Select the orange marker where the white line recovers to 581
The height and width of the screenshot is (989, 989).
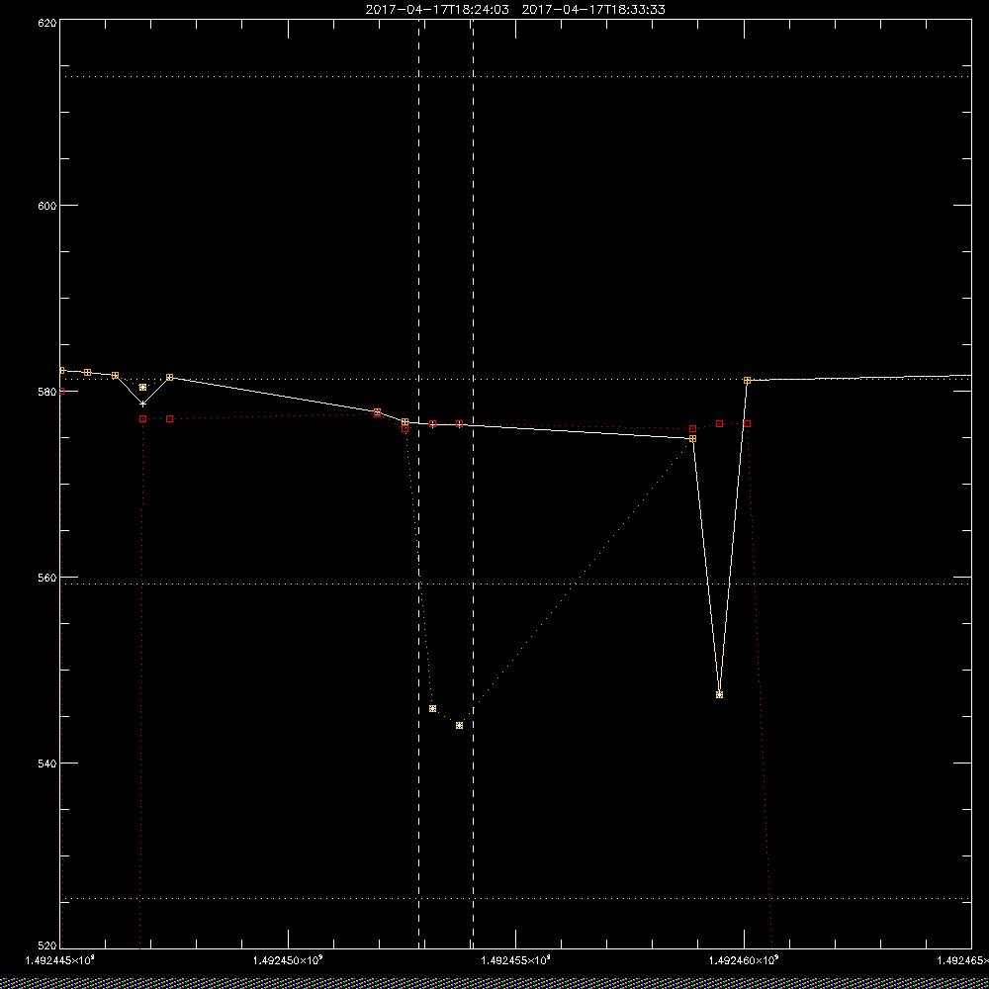pyautogui.click(x=747, y=381)
